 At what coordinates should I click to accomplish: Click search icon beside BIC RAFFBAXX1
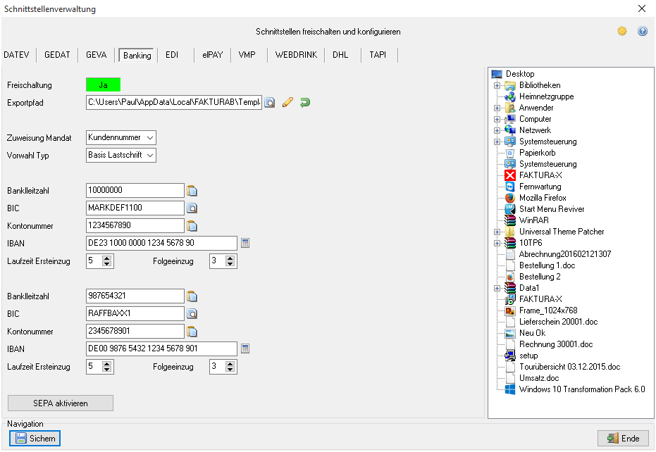[192, 313]
